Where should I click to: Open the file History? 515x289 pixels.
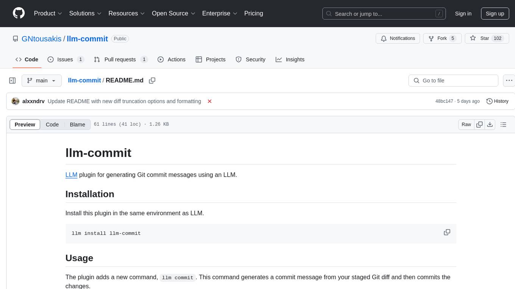pos(497,101)
